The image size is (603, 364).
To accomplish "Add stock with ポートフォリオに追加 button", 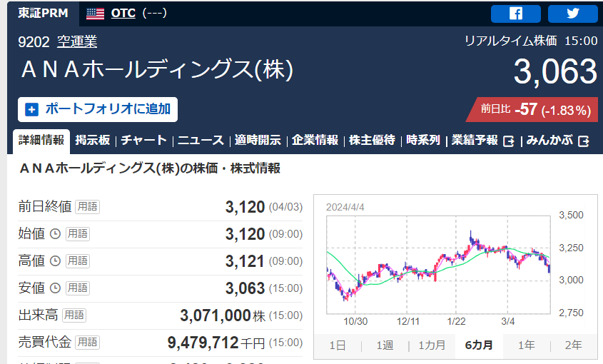I will pos(98,110).
